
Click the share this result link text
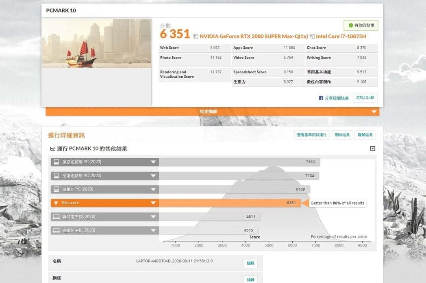pos(337,98)
